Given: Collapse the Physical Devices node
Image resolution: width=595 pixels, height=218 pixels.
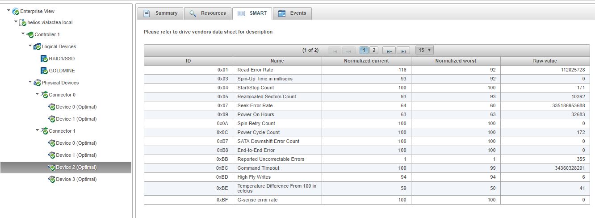Looking at the screenshot, I should pos(30,82).
